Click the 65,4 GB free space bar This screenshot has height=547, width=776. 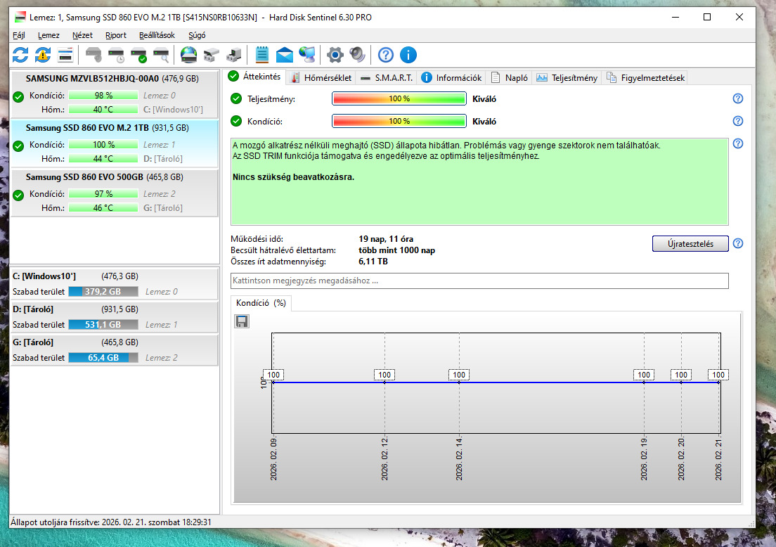(103, 357)
